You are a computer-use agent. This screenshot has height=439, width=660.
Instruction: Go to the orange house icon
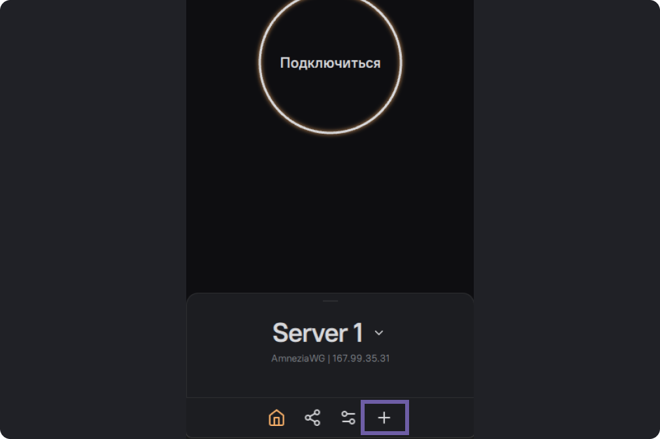[276, 417]
